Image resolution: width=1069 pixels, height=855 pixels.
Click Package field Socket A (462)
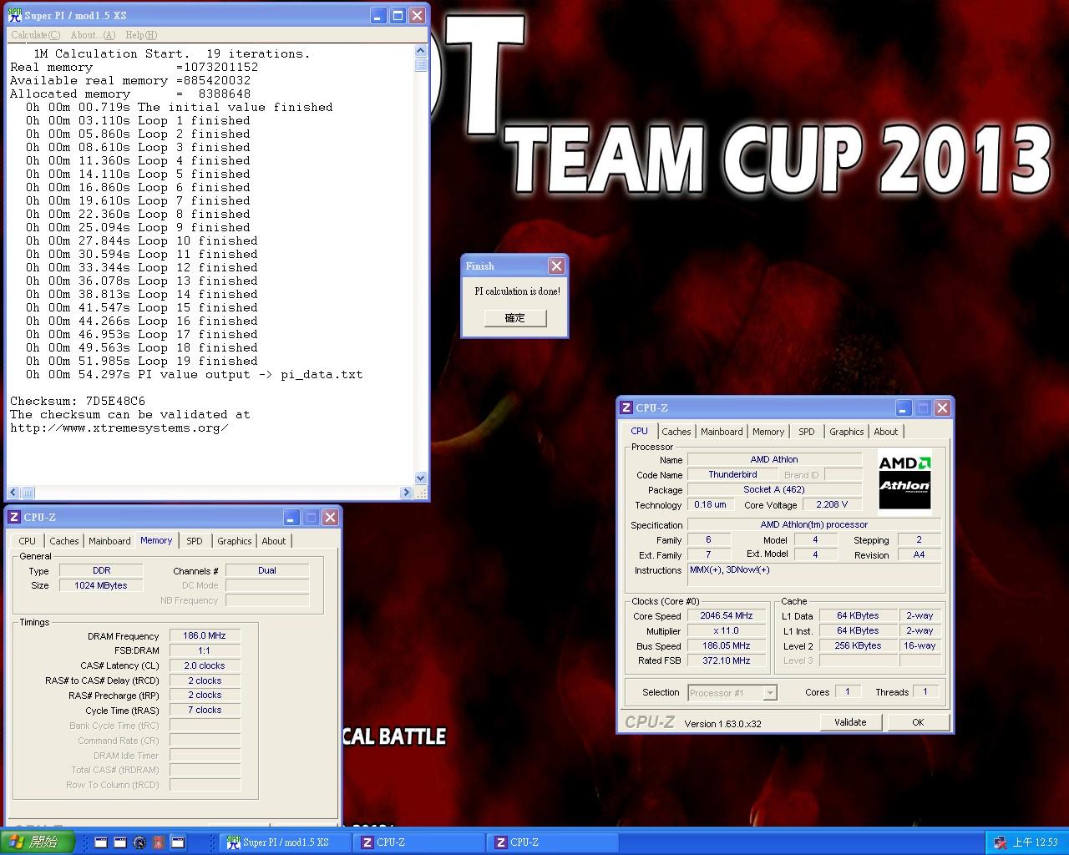[x=774, y=489]
